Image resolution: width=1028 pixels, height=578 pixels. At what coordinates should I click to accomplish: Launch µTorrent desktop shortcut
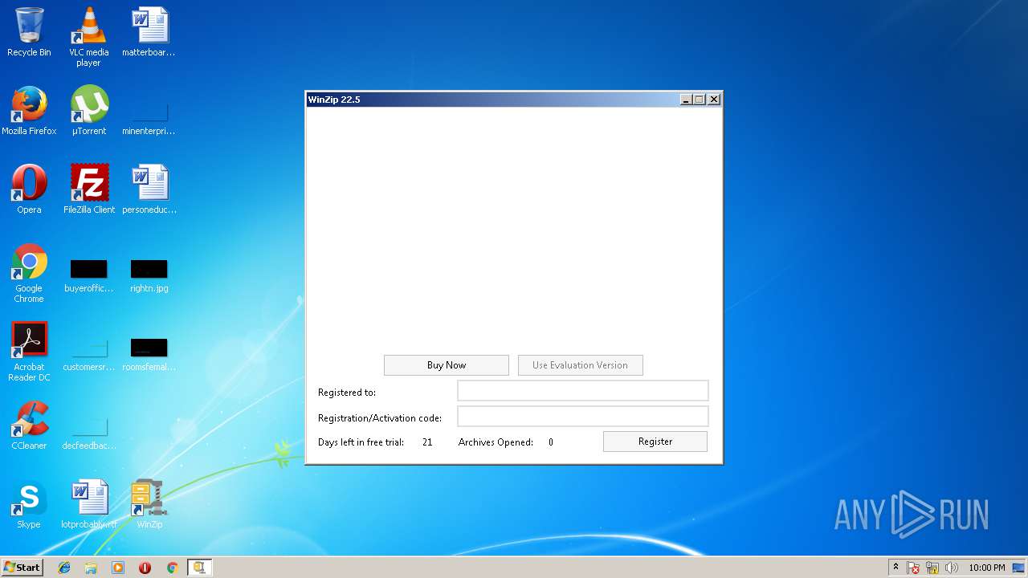[88, 111]
